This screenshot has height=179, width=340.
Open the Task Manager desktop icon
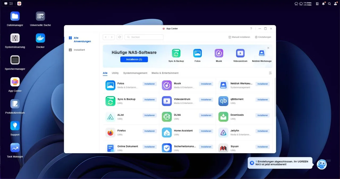point(15,148)
